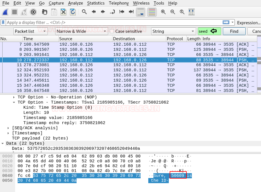
Task: Open a capture file icon
Action: pyautogui.click(x=44, y=12)
